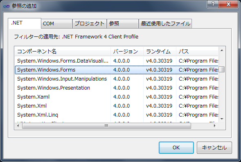Click path cell of System.Xml.Linq row
Image resolution: width=241 pixels, height=162 pixels.
click(198, 115)
